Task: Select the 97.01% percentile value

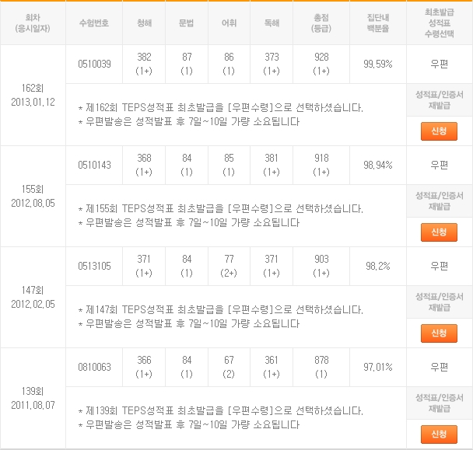Action: pyautogui.click(x=378, y=367)
